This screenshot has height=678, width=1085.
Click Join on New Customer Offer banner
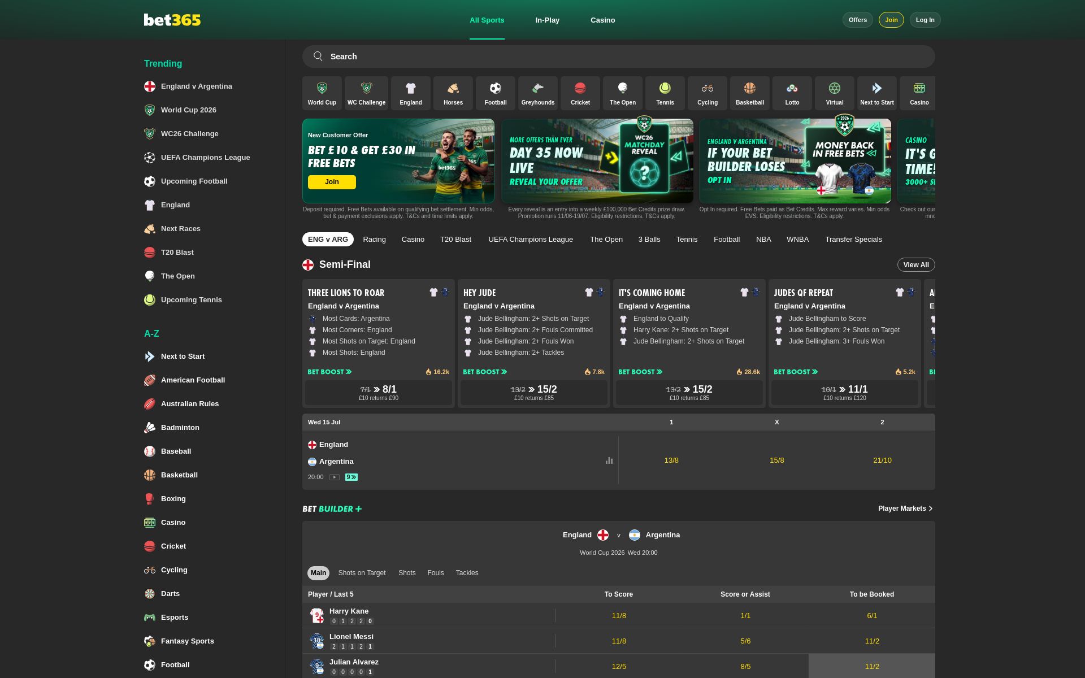(332, 182)
